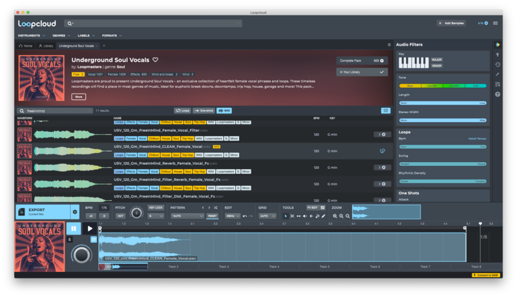Expand the Genres dropdown menu
517x297 pixels.
(60, 36)
